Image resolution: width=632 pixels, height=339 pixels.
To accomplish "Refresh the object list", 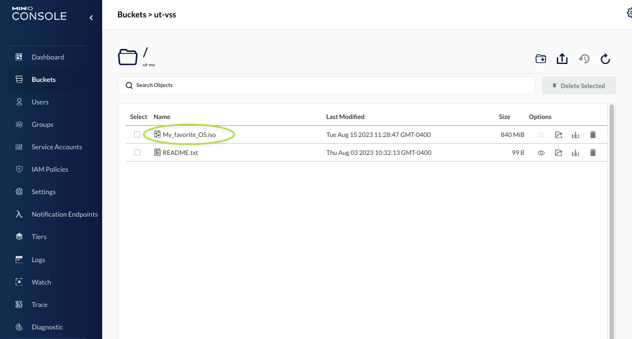I will (605, 59).
